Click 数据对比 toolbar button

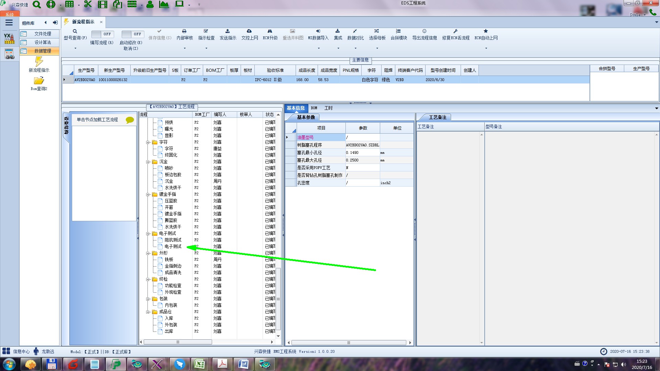pos(355,35)
